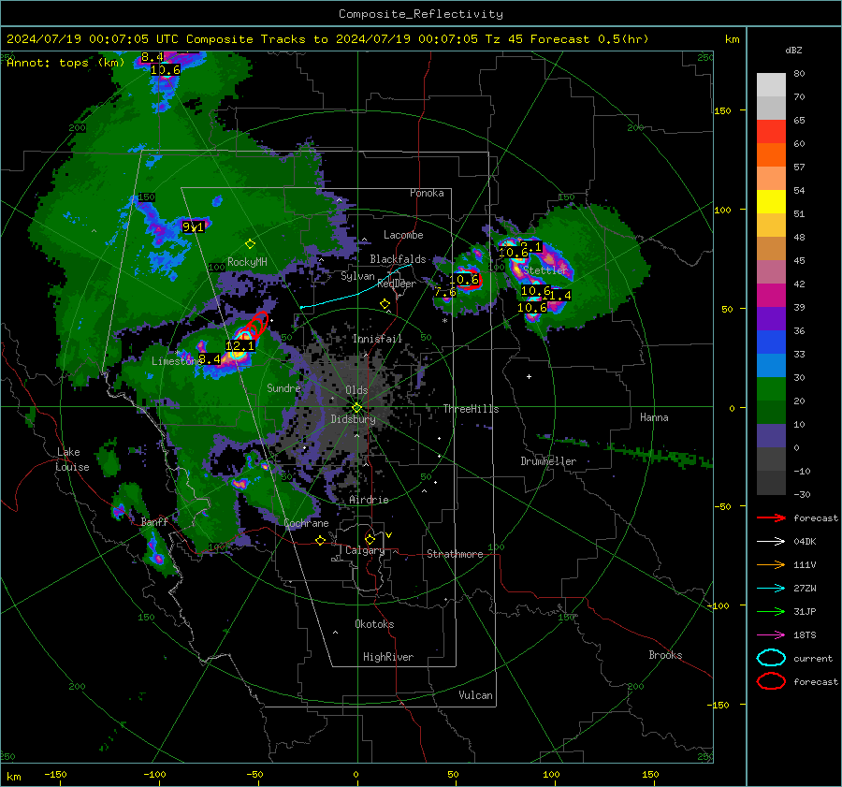
Task: Click the Stettler city label
Action: [x=545, y=270]
